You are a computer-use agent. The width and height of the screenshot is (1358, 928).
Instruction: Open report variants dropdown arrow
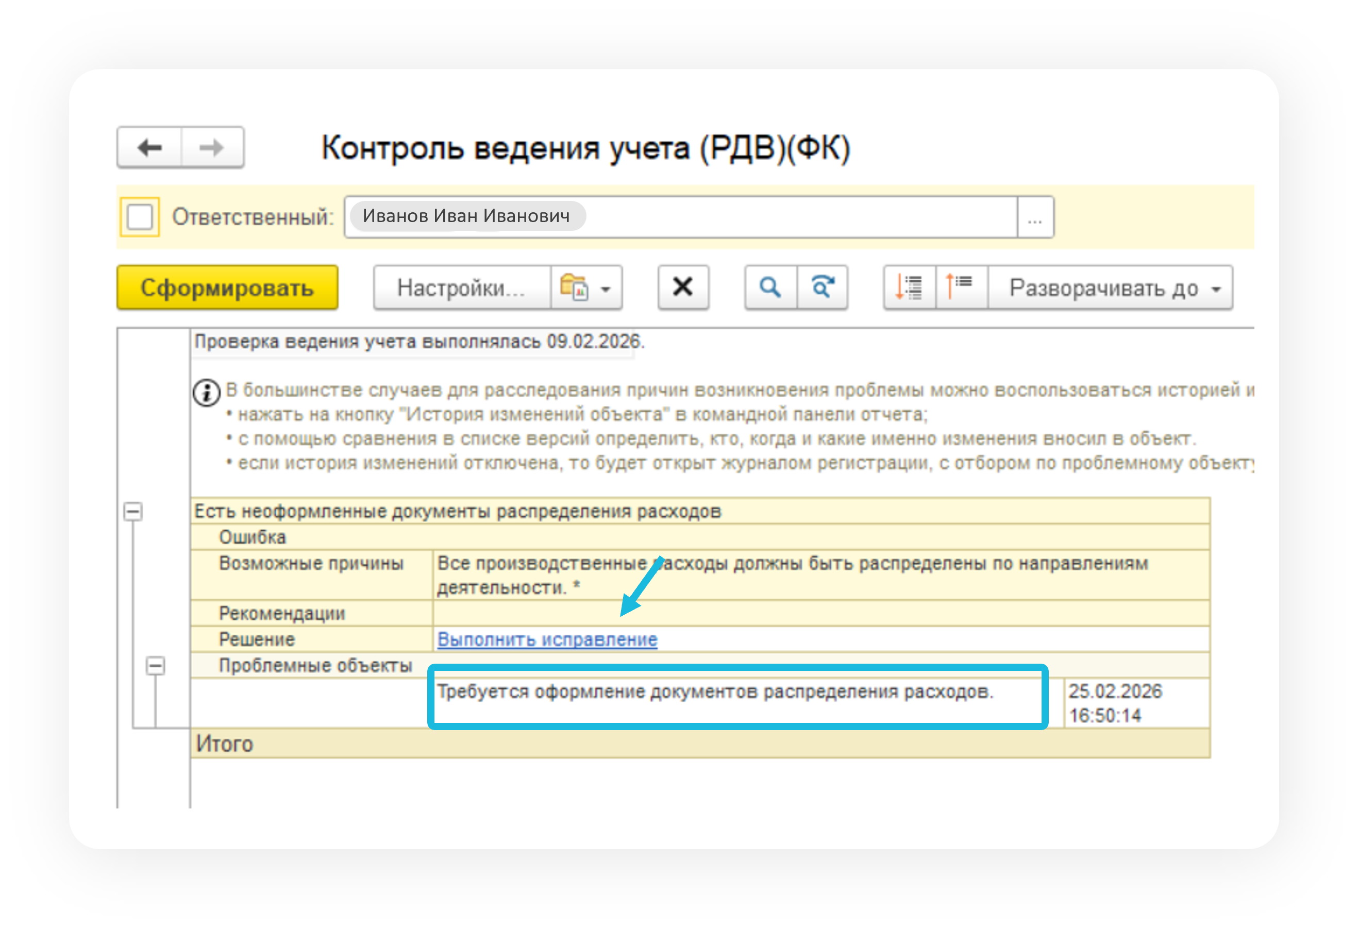(x=606, y=289)
